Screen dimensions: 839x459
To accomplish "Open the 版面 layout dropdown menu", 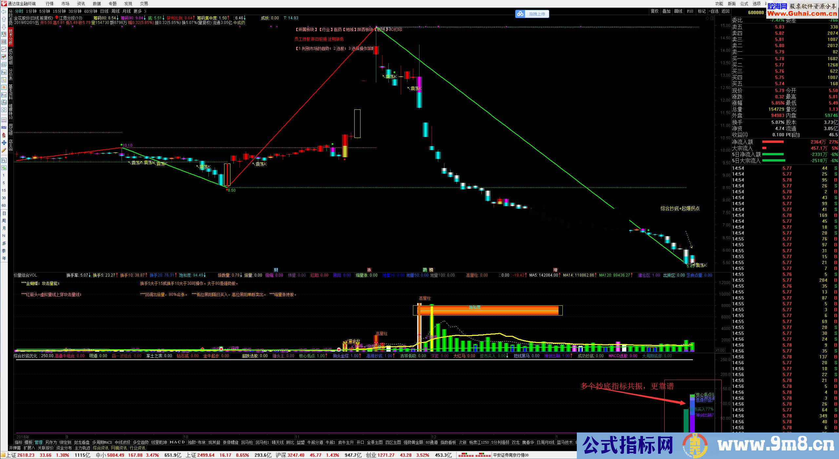I will tap(732, 4).
